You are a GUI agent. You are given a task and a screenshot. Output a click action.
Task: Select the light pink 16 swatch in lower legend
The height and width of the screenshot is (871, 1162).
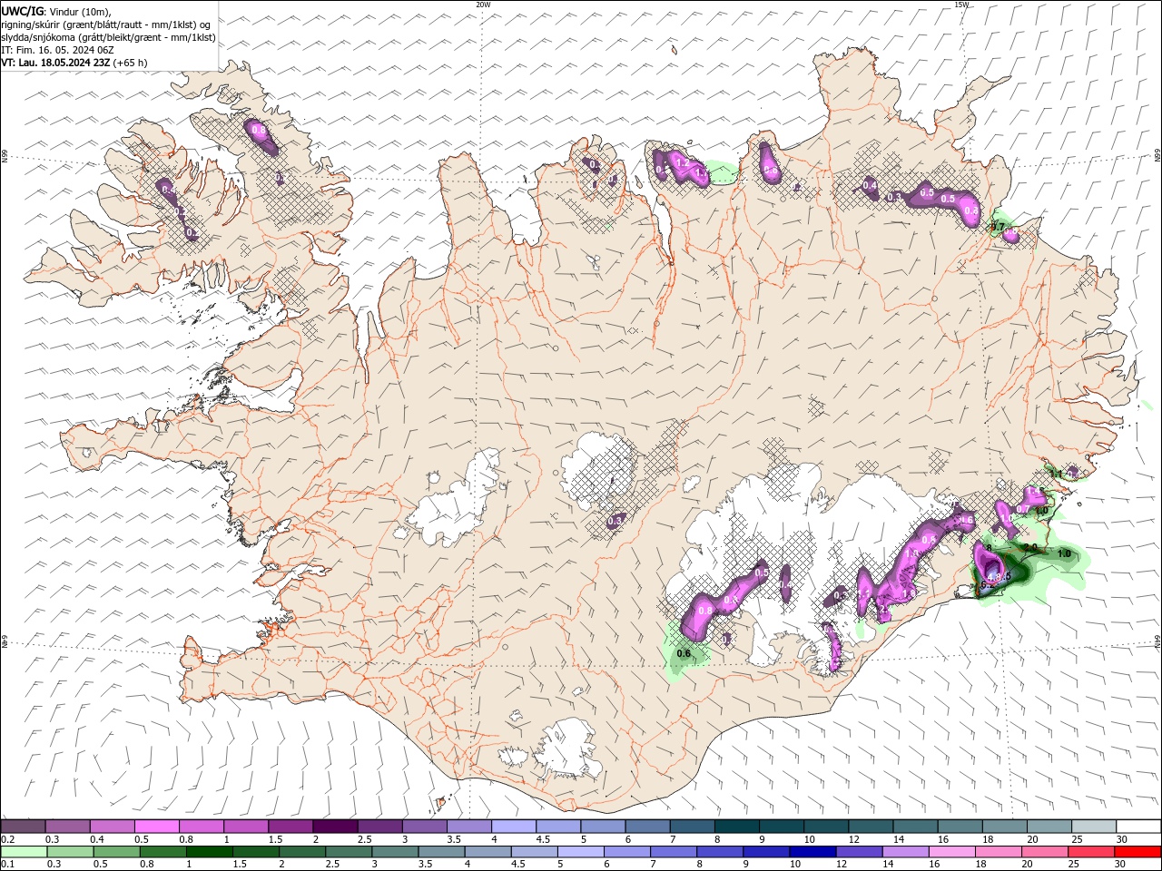952,851
